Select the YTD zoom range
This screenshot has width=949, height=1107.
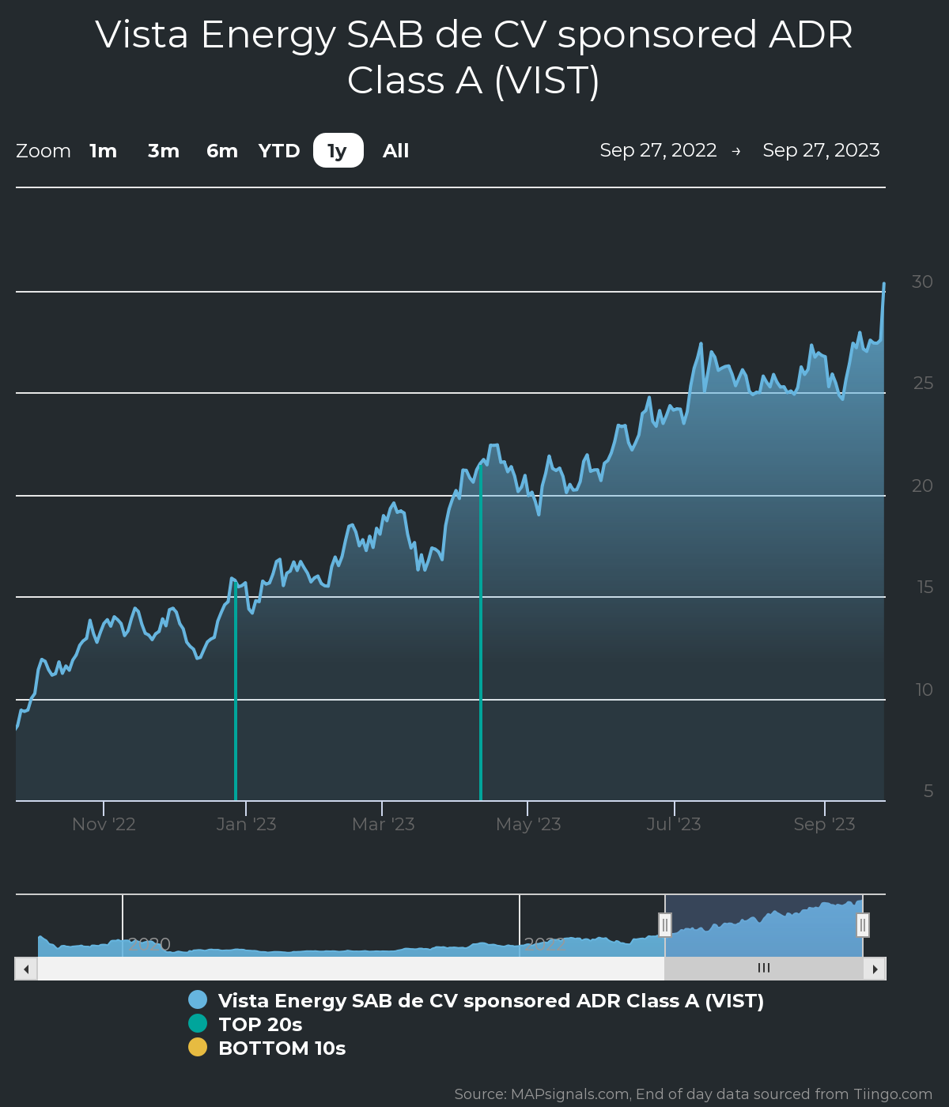(279, 151)
